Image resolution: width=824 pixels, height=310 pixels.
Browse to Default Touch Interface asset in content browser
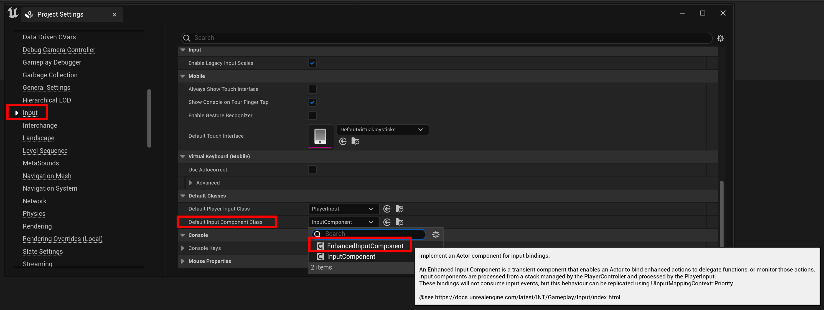tap(355, 141)
